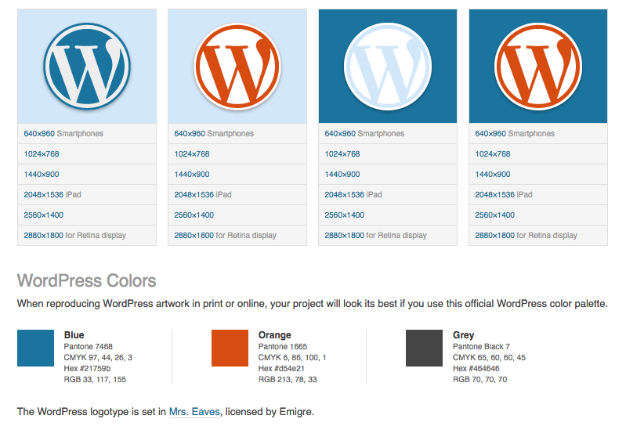Download 640x960 Smartphones for orange-on-light wallpaper
The image size is (626, 437).
190,134
